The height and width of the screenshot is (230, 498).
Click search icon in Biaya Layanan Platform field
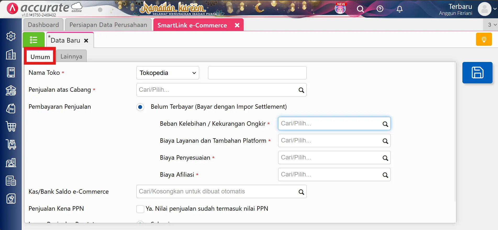(x=385, y=141)
